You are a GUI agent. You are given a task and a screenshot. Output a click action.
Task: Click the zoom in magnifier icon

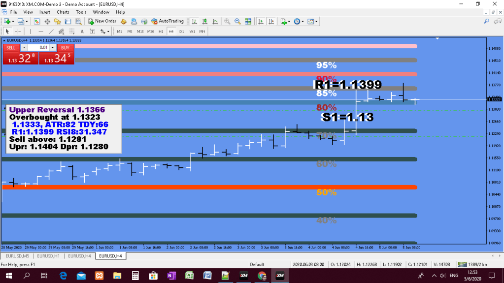click(x=227, y=22)
